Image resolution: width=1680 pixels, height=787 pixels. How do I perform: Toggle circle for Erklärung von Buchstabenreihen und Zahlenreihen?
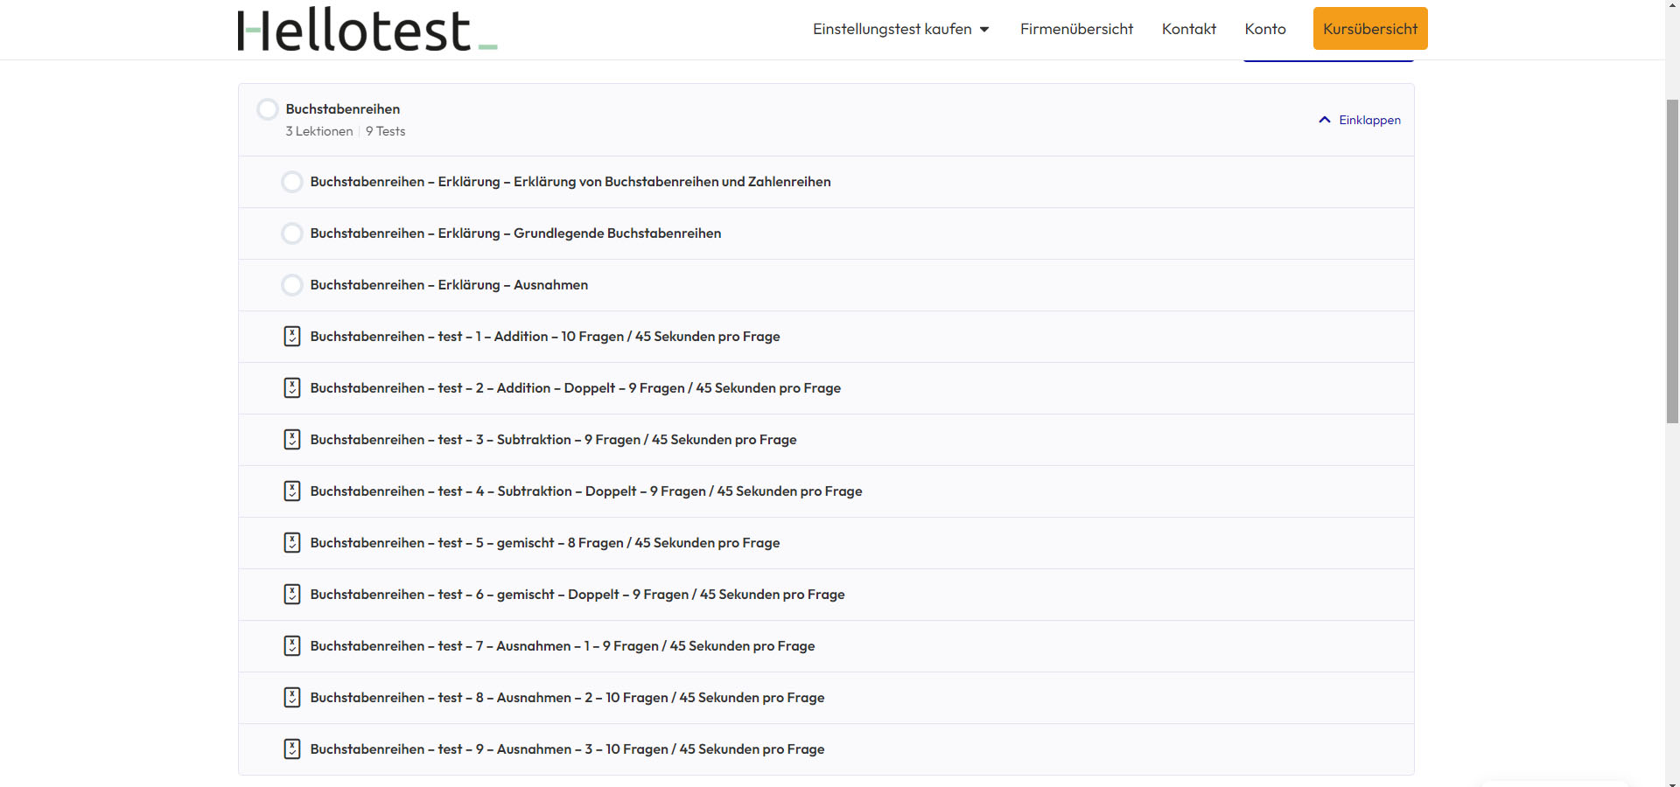292,182
